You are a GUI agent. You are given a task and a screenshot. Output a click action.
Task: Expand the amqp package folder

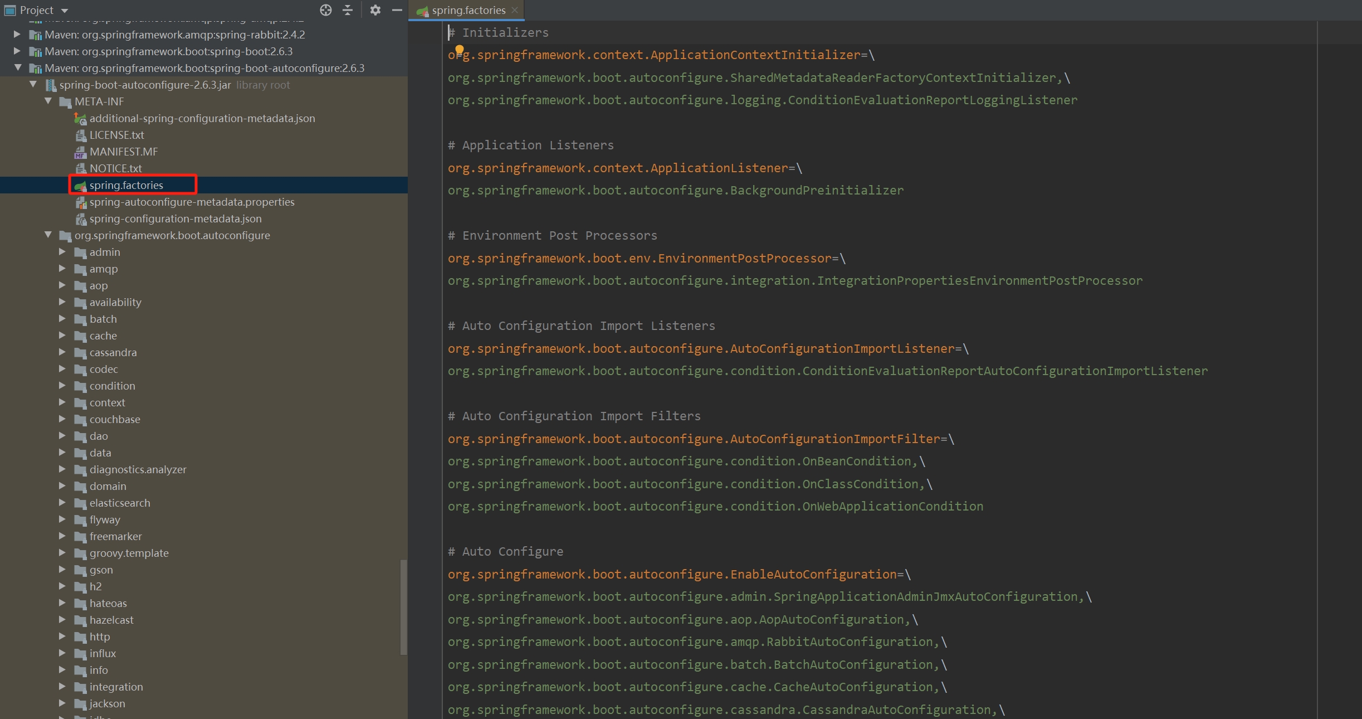coord(62,269)
